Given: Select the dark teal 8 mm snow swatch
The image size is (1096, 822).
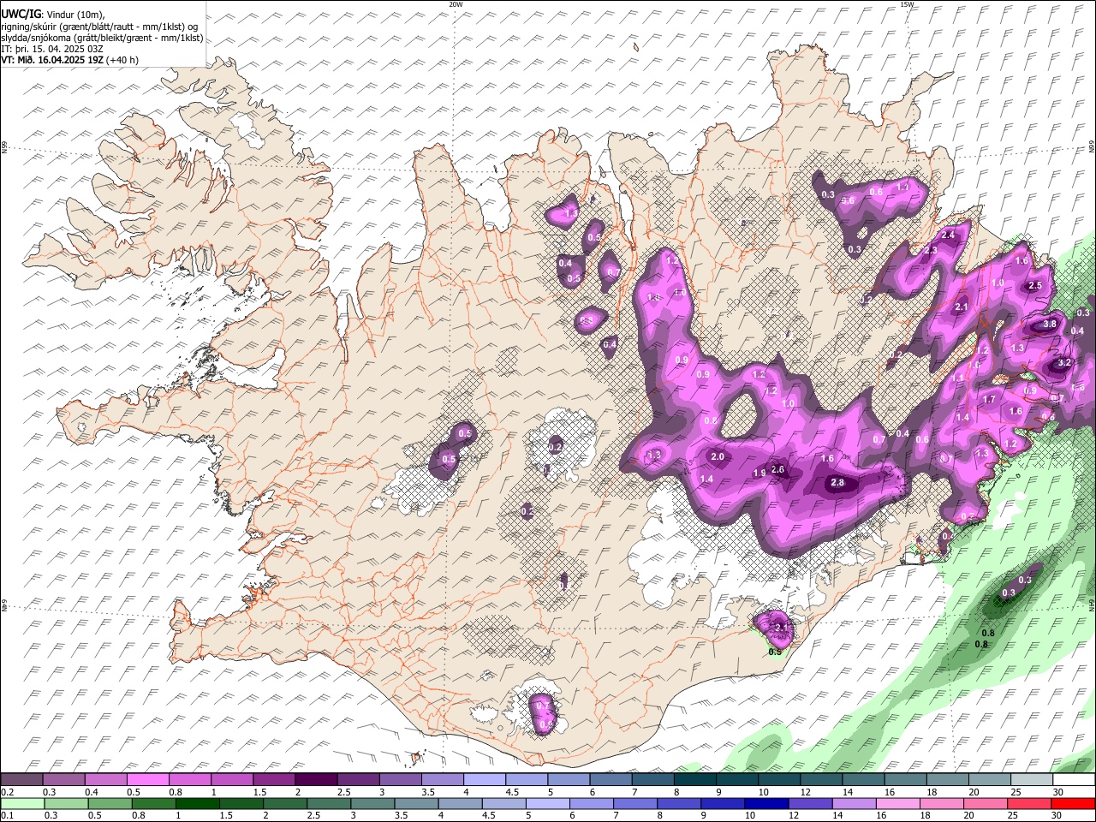Looking at the screenshot, I should coord(694,780).
